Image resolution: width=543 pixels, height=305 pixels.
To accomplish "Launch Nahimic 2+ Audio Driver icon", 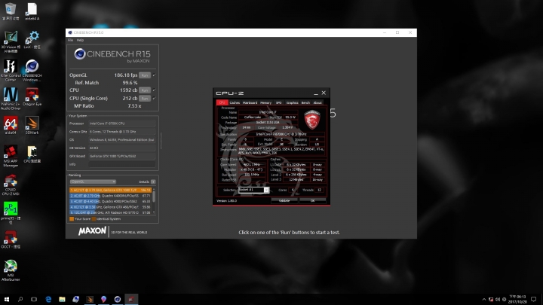I will [x=11, y=98].
